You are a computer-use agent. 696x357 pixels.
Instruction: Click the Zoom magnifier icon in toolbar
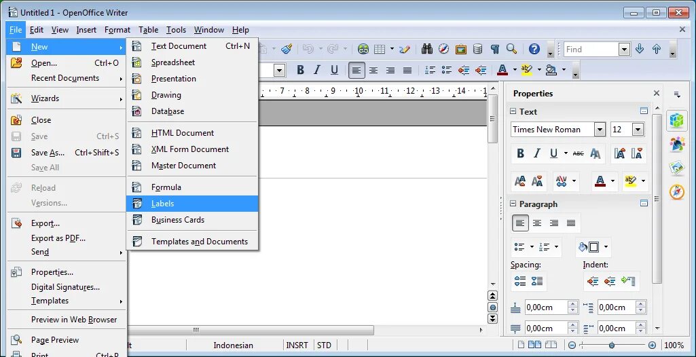(511, 49)
